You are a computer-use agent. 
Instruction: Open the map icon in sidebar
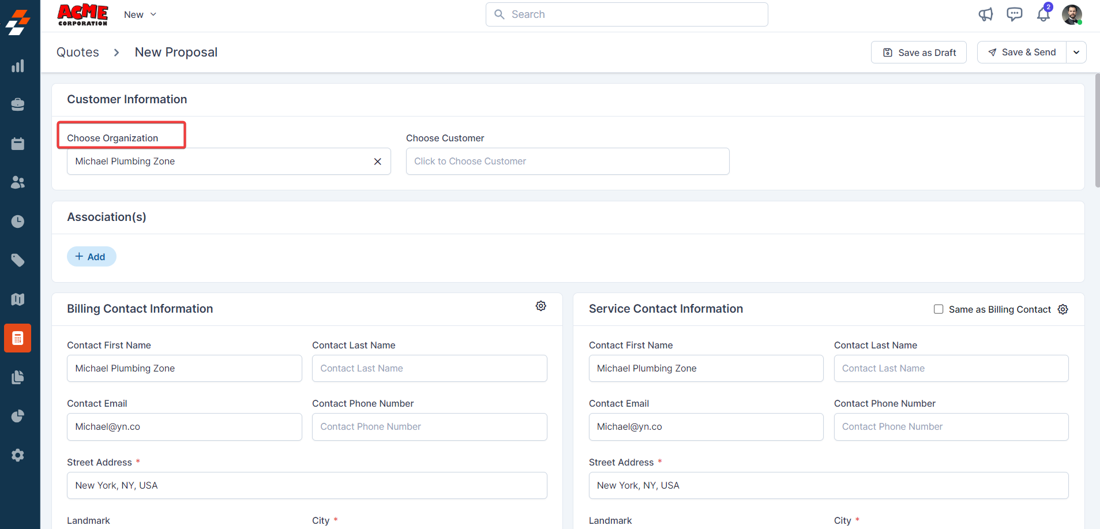[18, 299]
